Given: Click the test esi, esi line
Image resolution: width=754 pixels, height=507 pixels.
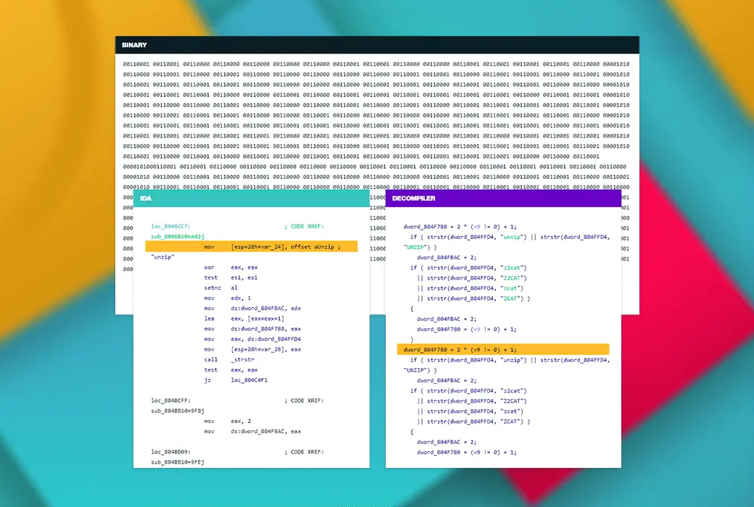Looking at the screenshot, I should 231,277.
